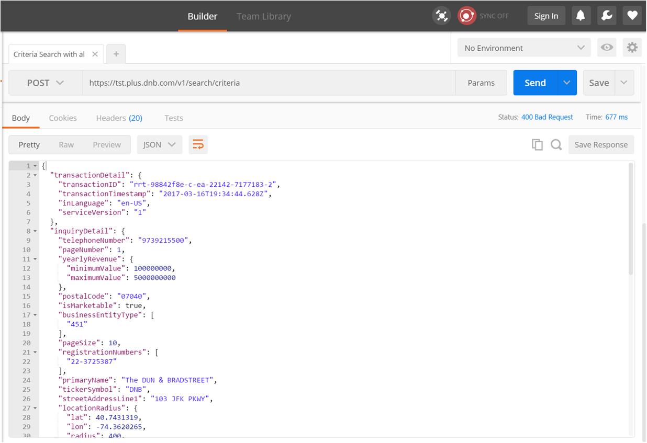
Task: Click telephoneNumber value 9739215500
Action: point(163,240)
